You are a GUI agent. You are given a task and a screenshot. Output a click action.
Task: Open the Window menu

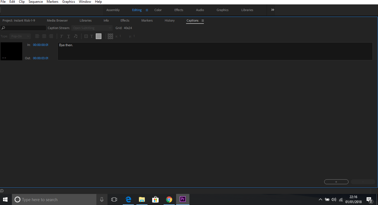85,2
